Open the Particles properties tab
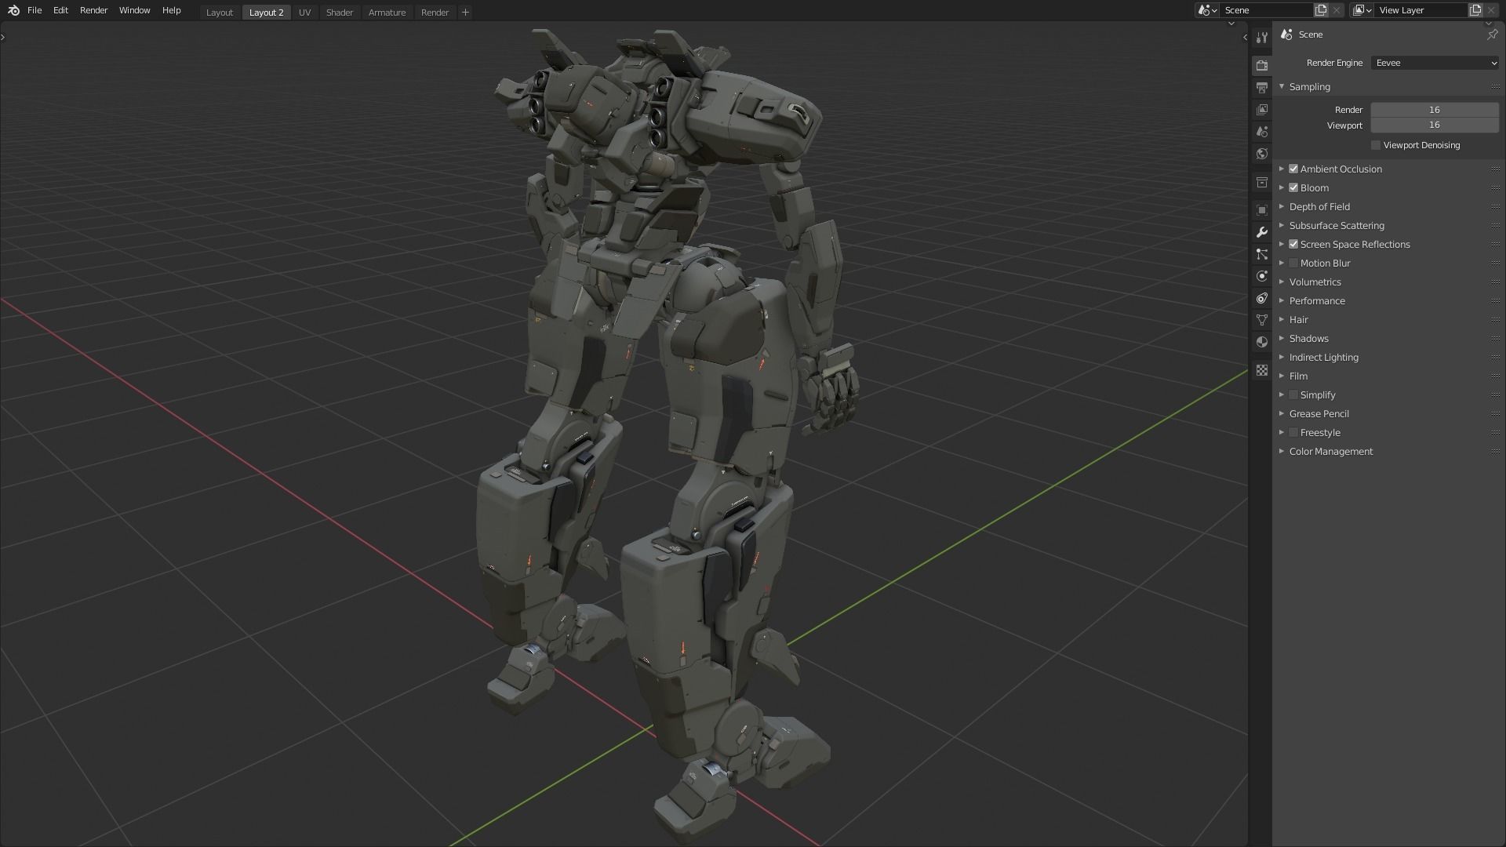Screen dimensions: 1506x847 point(1261,254)
